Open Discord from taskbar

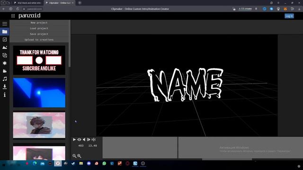point(89,163)
